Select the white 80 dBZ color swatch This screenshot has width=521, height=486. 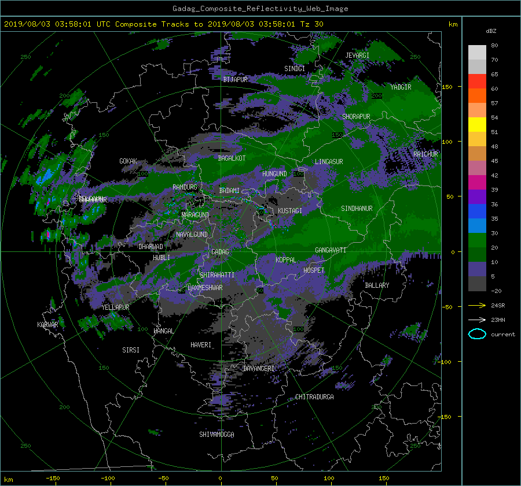[x=477, y=53]
